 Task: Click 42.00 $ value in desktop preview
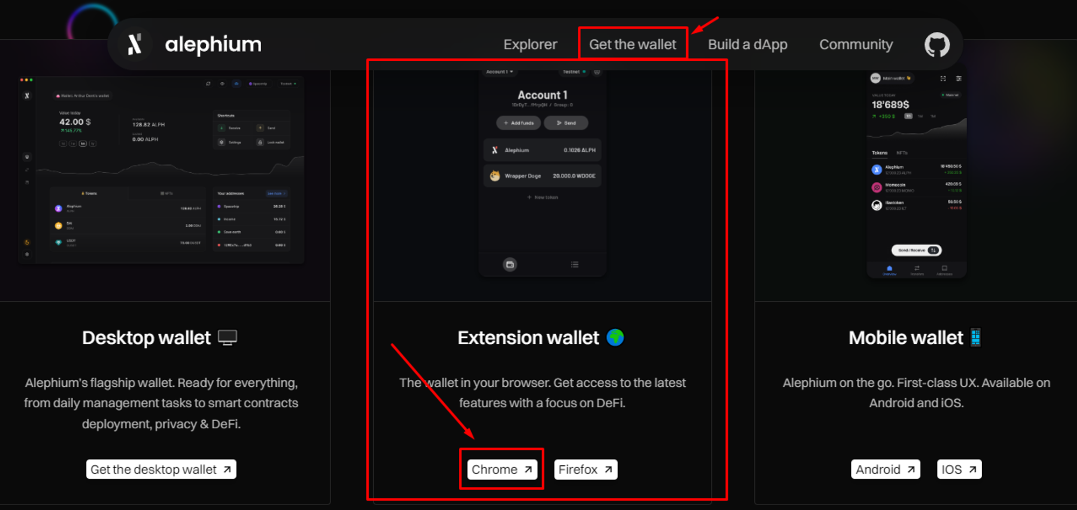coord(75,122)
